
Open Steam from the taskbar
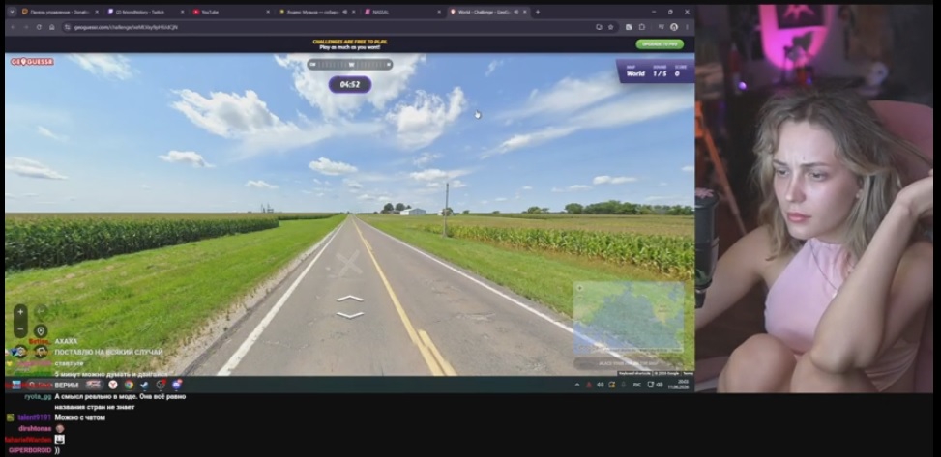tap(145, 385)
